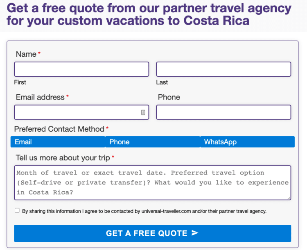Click the Phone field label

[x=169, y=97]
